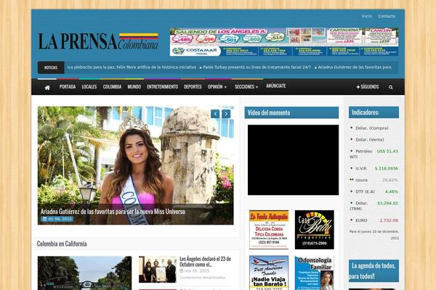Click Dólar (TRM) value $3,294.02
The width and height of the screenshot is (436, 290).
[x=387, y=203]
